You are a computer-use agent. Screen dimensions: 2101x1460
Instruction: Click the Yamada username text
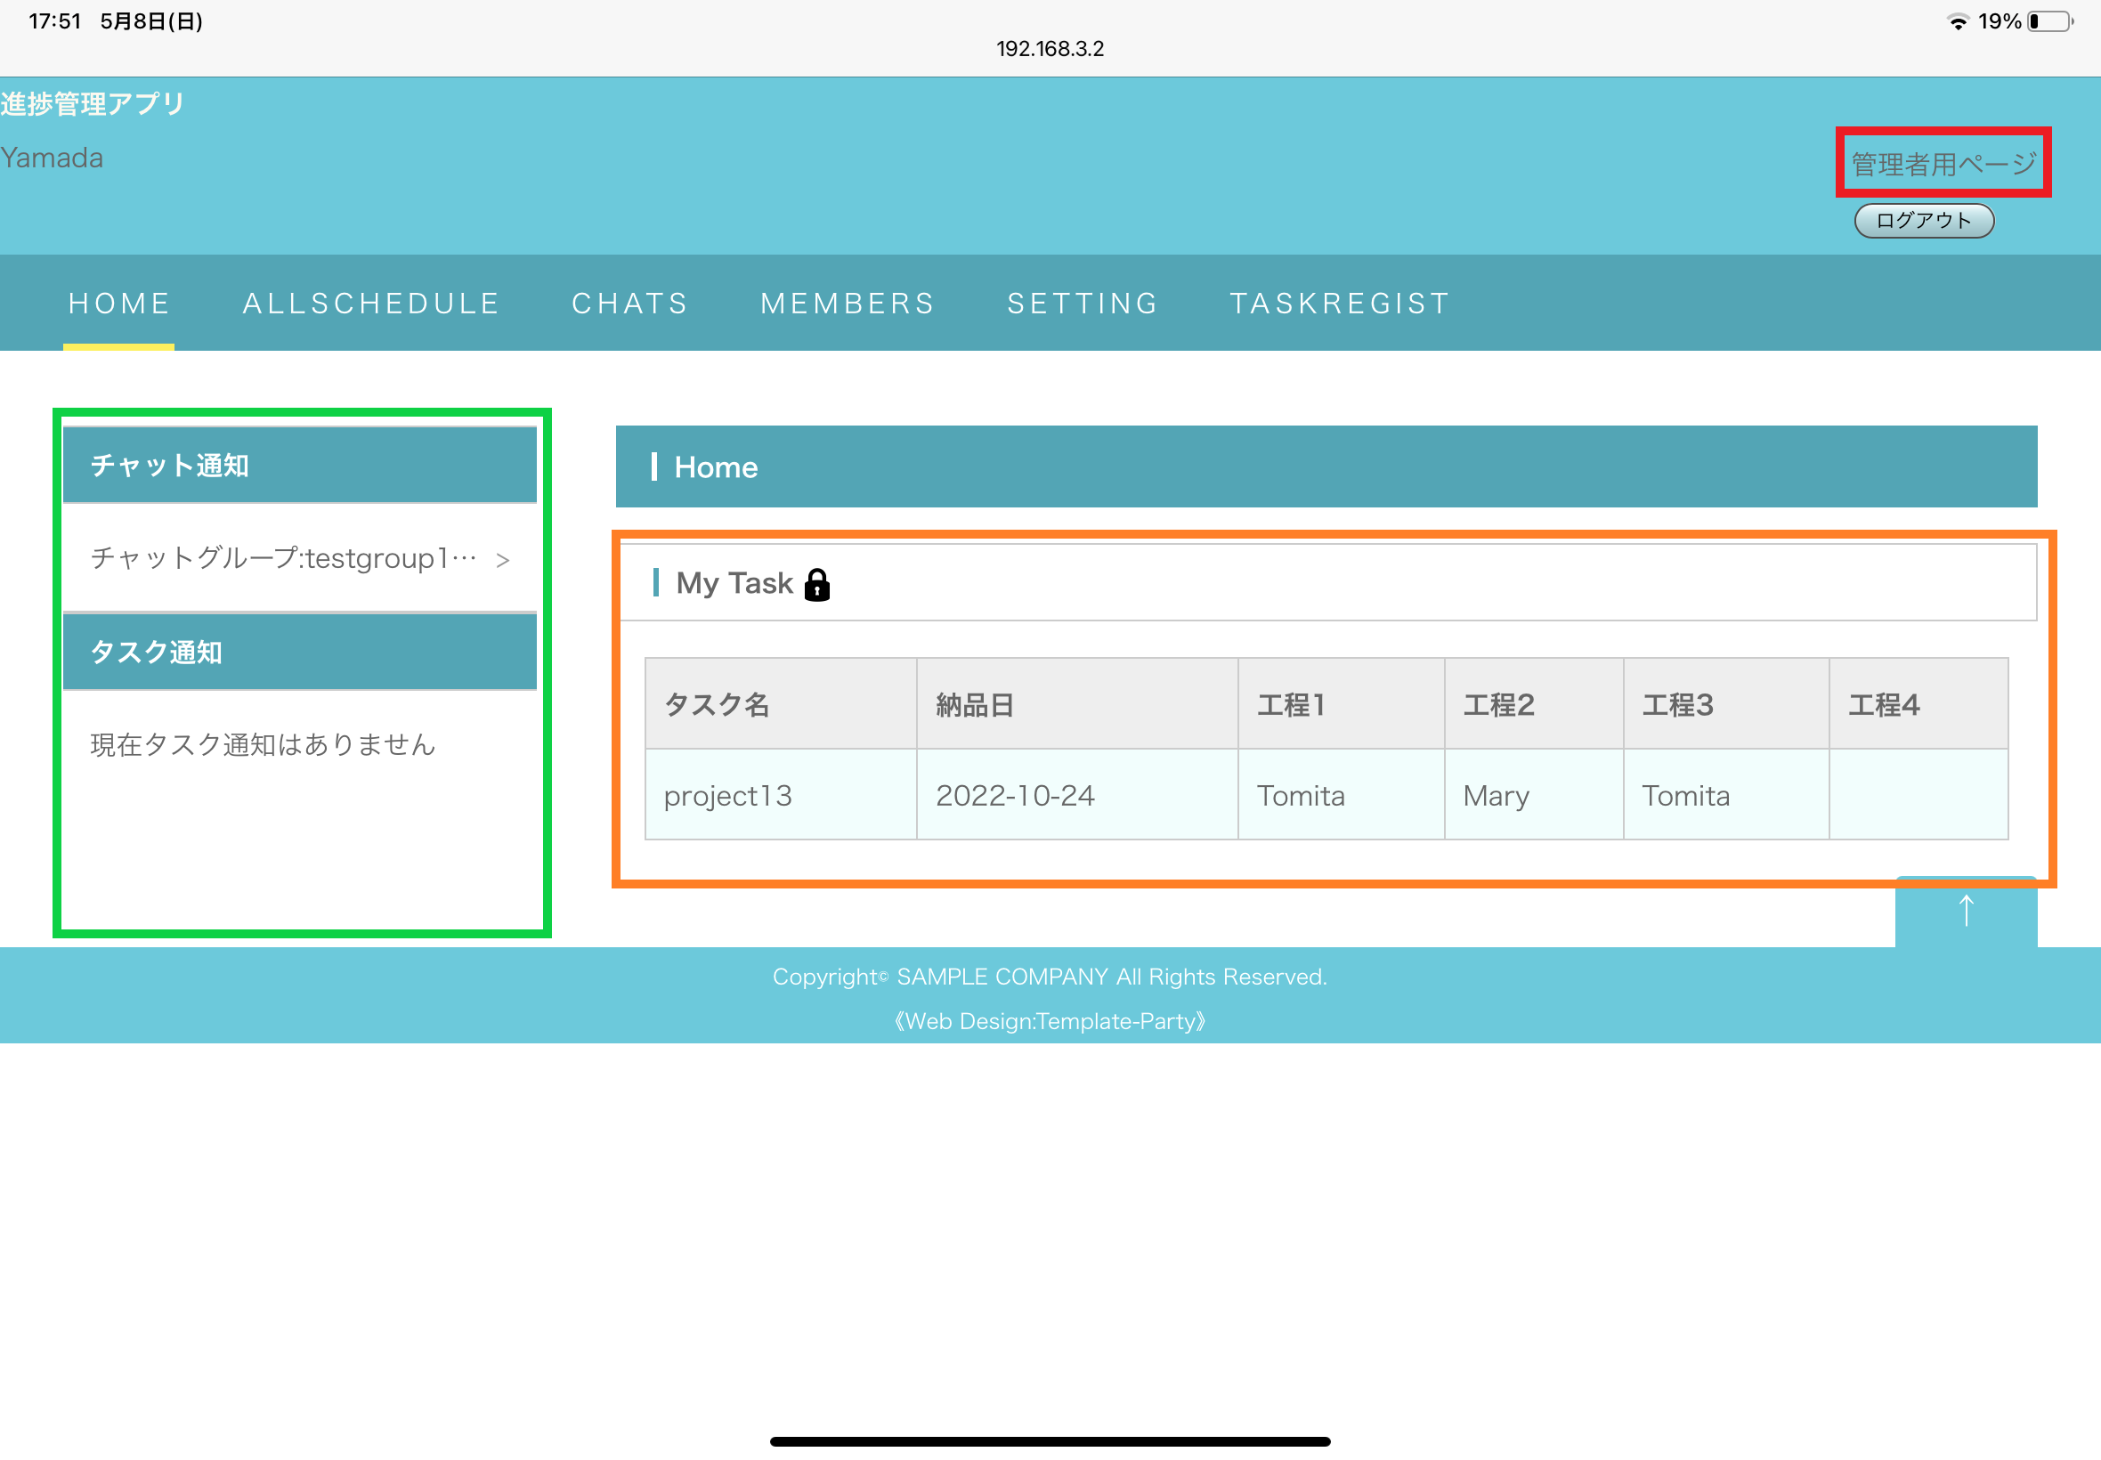53,158
